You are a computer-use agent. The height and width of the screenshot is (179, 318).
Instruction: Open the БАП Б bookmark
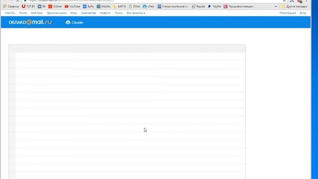coord(119,6)
